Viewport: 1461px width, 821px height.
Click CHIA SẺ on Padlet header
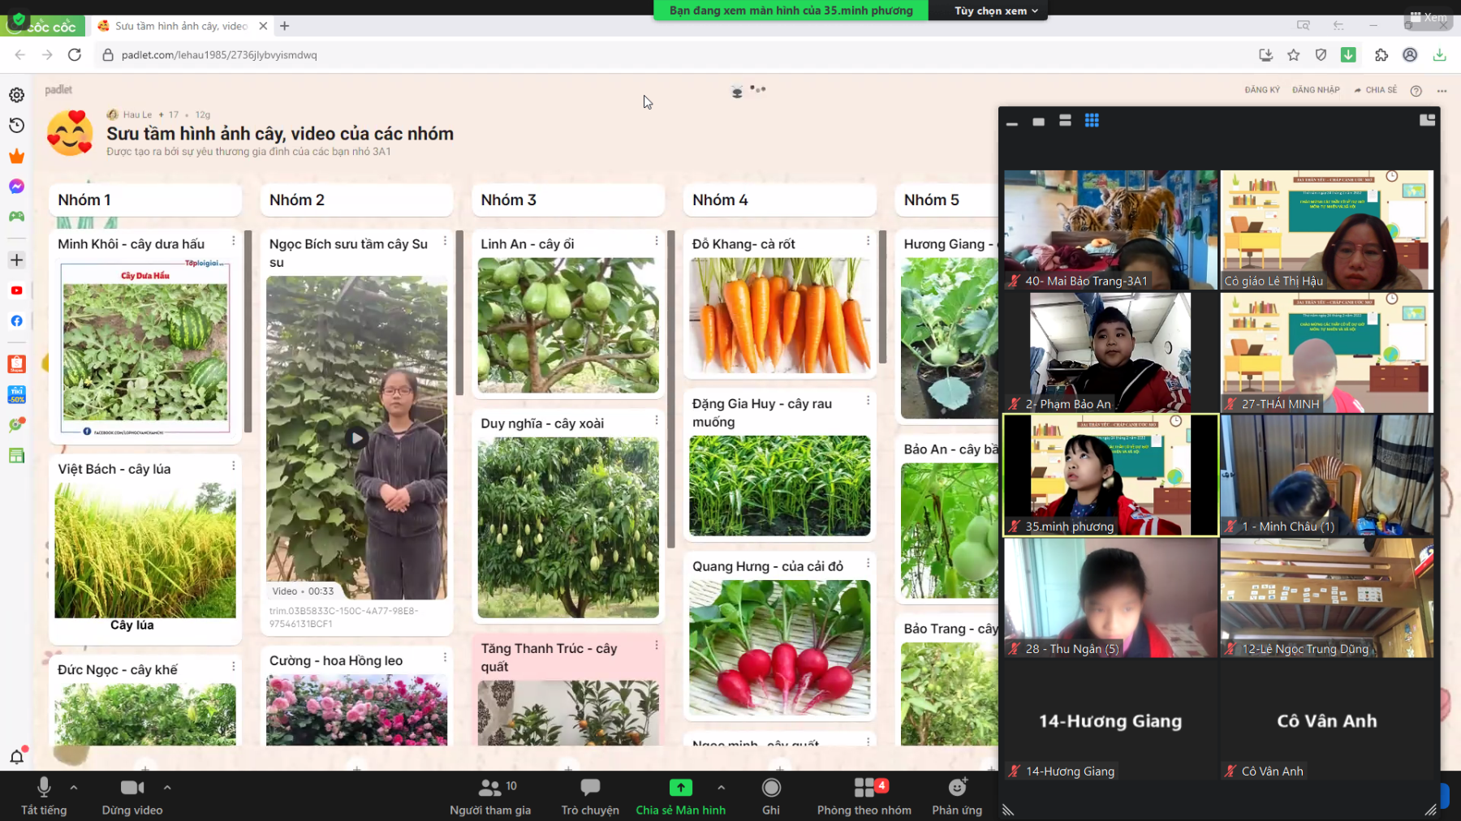click(x=1376, y=90)
